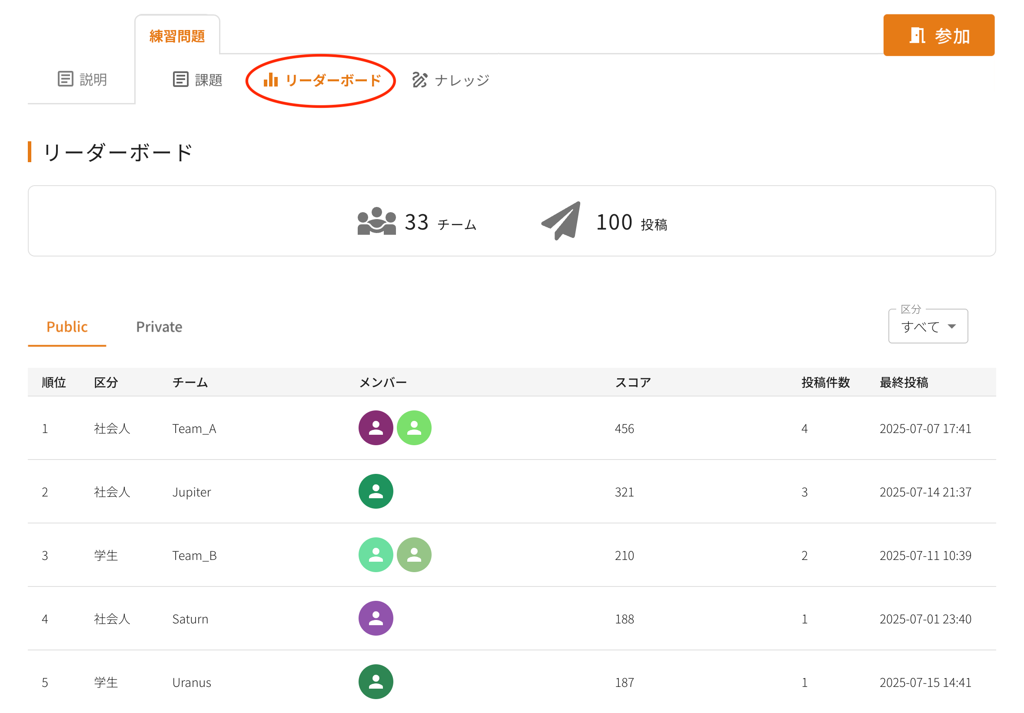
Task: Switch to the Private leaderboard tab
Action: coord(159,327)
